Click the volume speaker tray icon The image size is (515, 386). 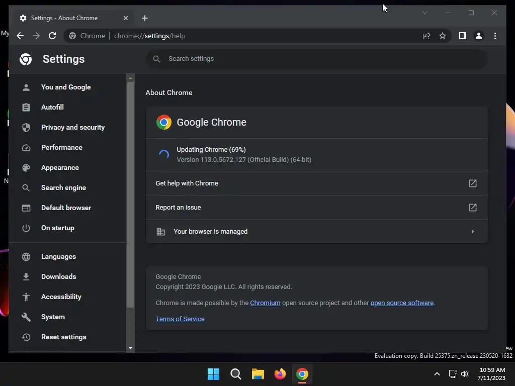click(x=465, y=374)
